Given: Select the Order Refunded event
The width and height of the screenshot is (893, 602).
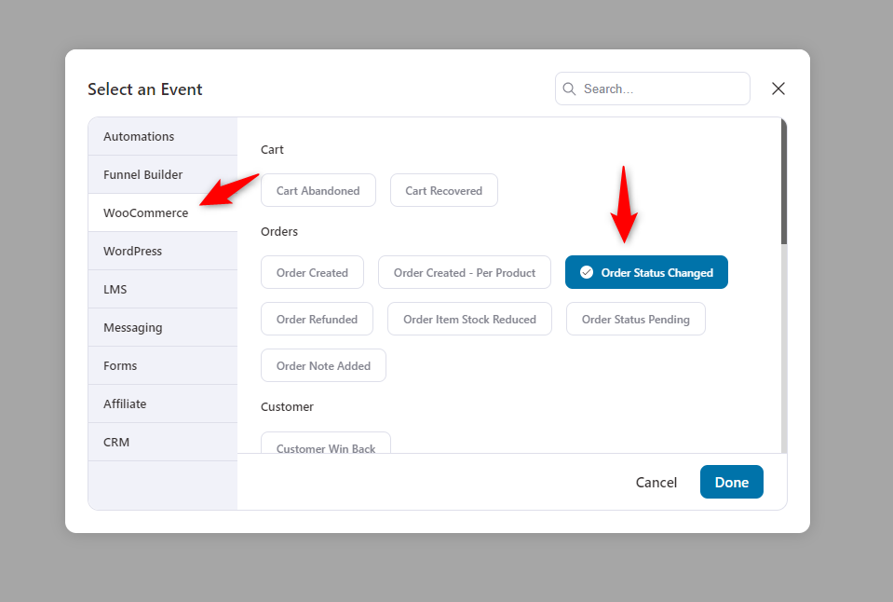Looking at the screenshot, I should click(x=318, y=320).
